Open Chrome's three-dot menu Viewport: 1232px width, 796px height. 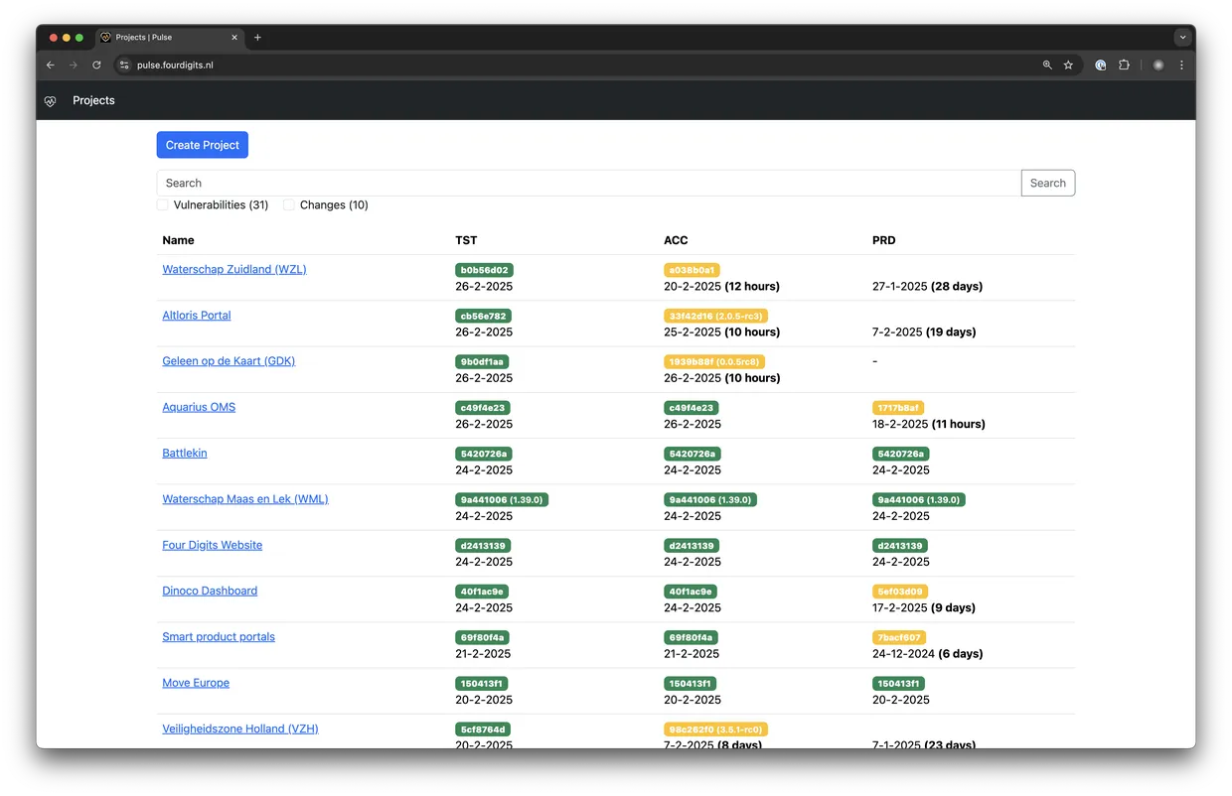pos(1181,65)
